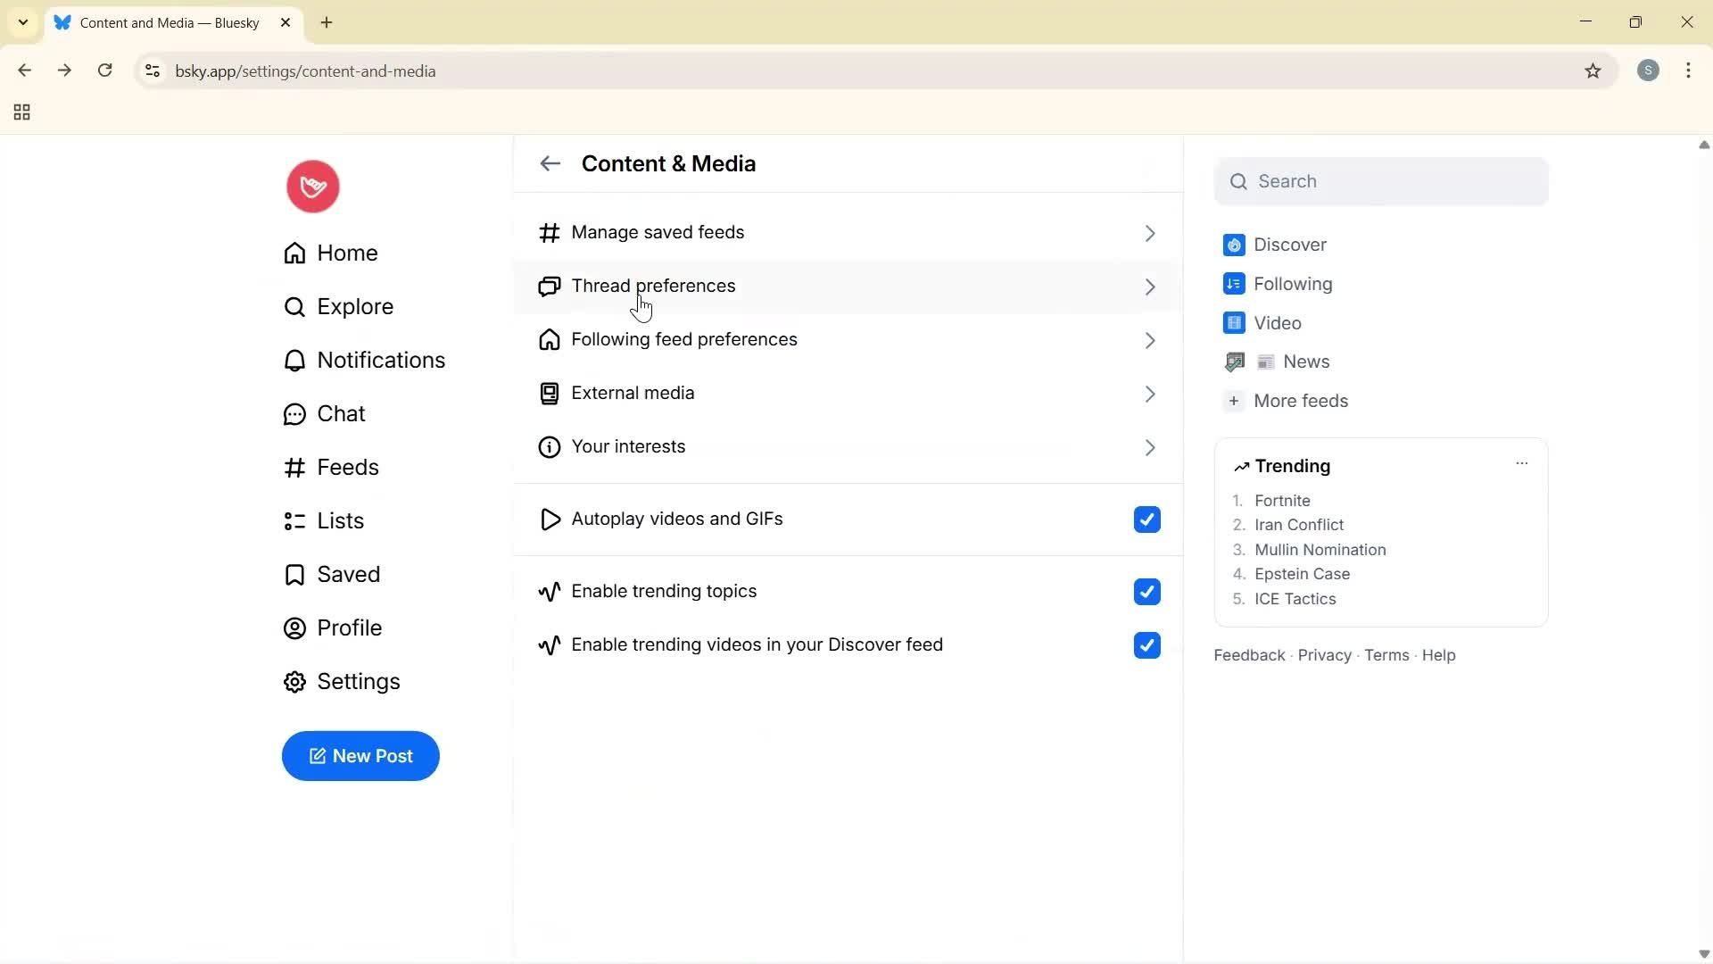1713x964 pixels.
Task: Open the Home feed icon in sidebar
Action: [x=294, y=253]
